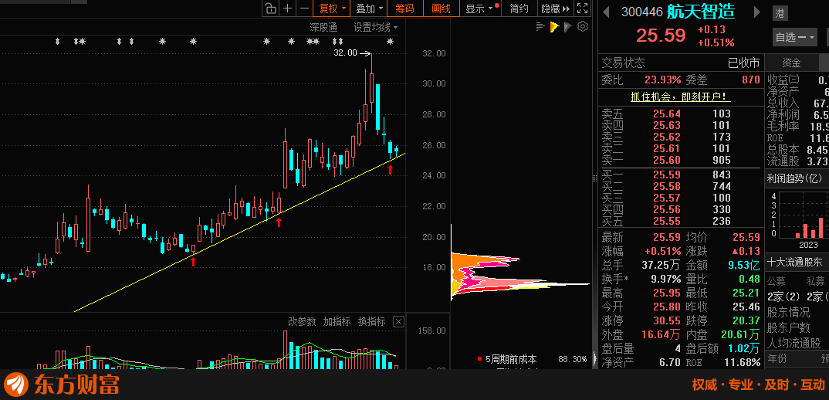This screenshot has height=400, width=829.
Task: Open the 股东情况 entry
Action: pyautogui.click(x=788, y=312)
